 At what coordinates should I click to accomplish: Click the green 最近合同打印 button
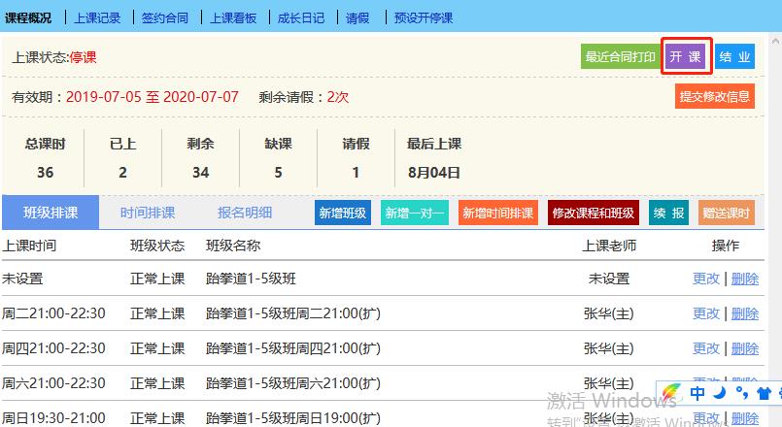[x=621, y=57]
